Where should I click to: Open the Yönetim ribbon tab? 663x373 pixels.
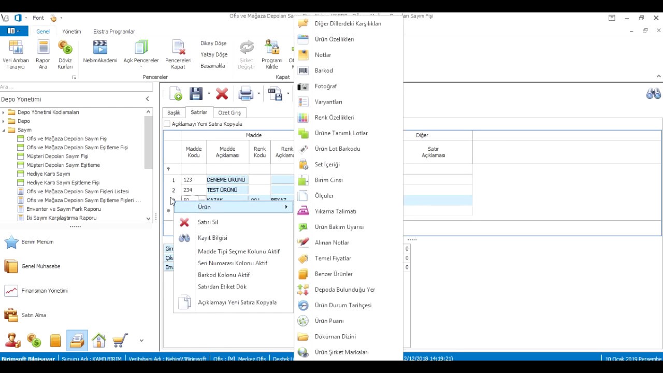point(71,32)
